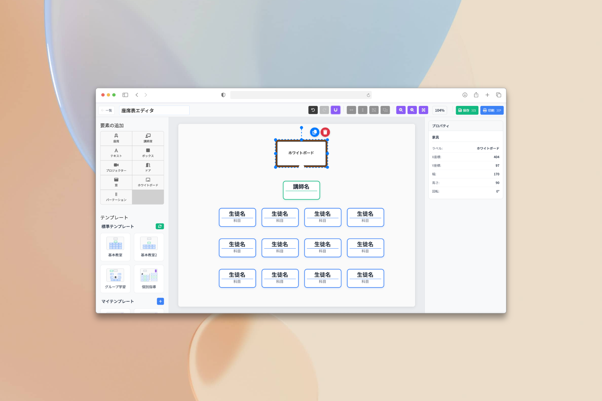Edit the 回転 value 0°
The width and height of the screenshot is (602, 401).
(498, 191)
